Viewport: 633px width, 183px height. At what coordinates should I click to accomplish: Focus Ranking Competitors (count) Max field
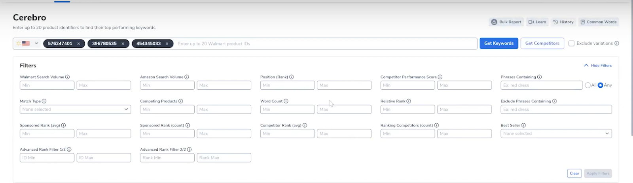[464, 134]
